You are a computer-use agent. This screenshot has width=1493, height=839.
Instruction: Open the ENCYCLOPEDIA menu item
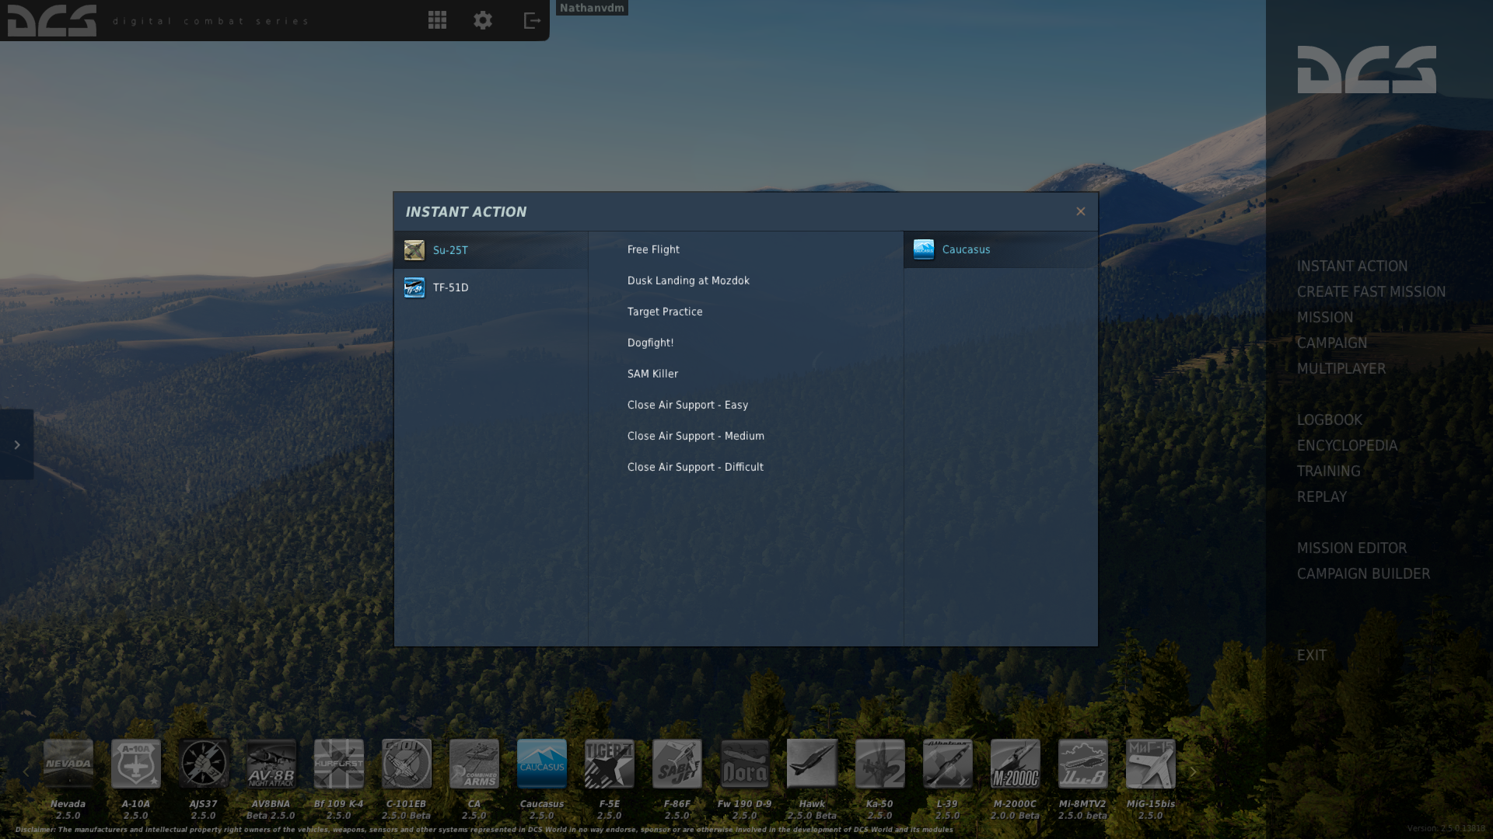pyautogui.click(x=1347, y=446)
